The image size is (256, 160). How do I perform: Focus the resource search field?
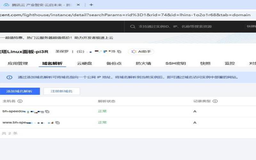(175, 27)
